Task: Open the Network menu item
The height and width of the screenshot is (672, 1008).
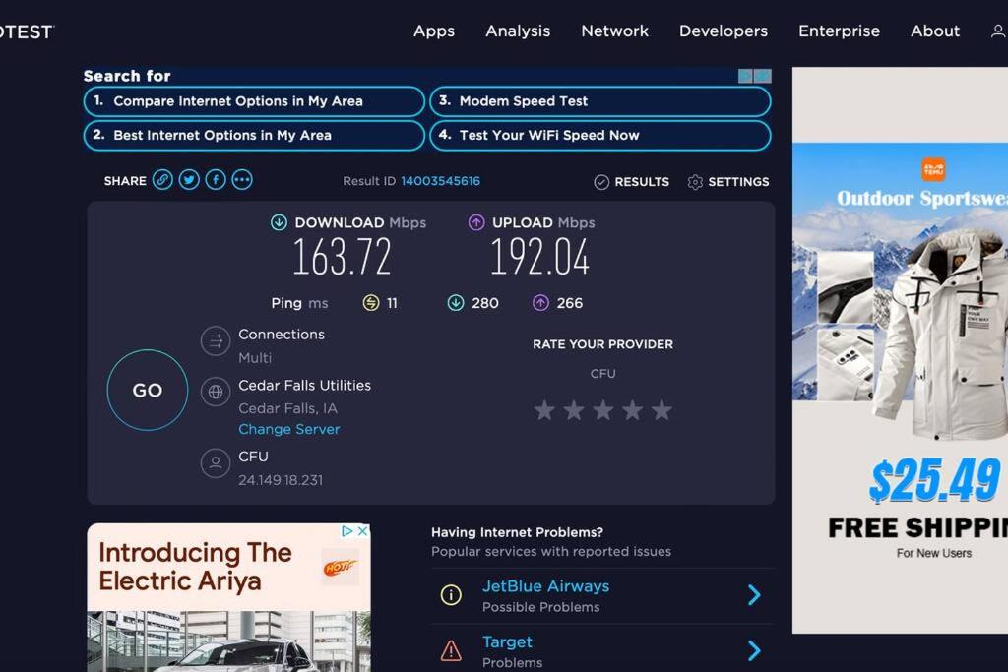Action: click(614, 31)
